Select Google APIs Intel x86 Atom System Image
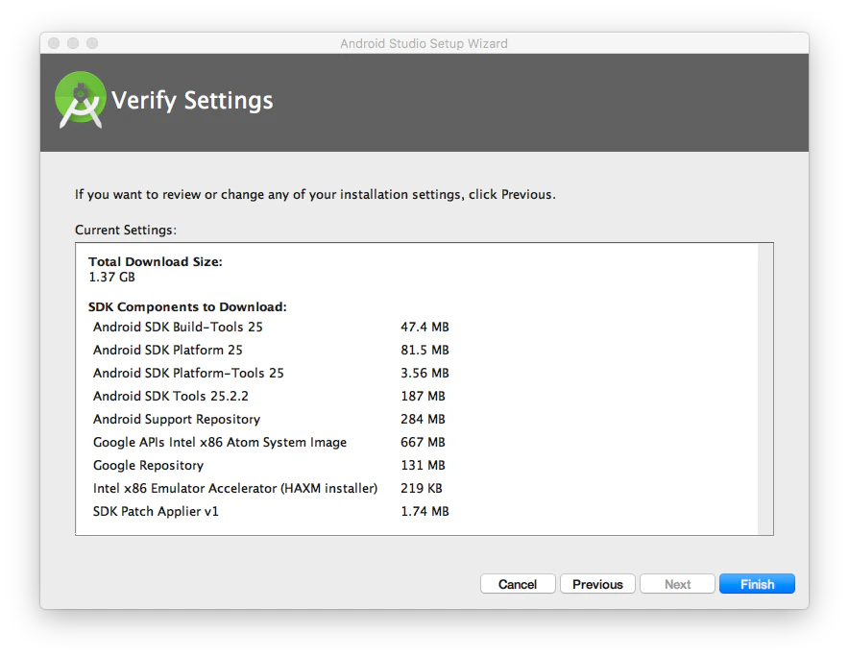The width and height of the screenshot is (849, 657). pos(220,442)
